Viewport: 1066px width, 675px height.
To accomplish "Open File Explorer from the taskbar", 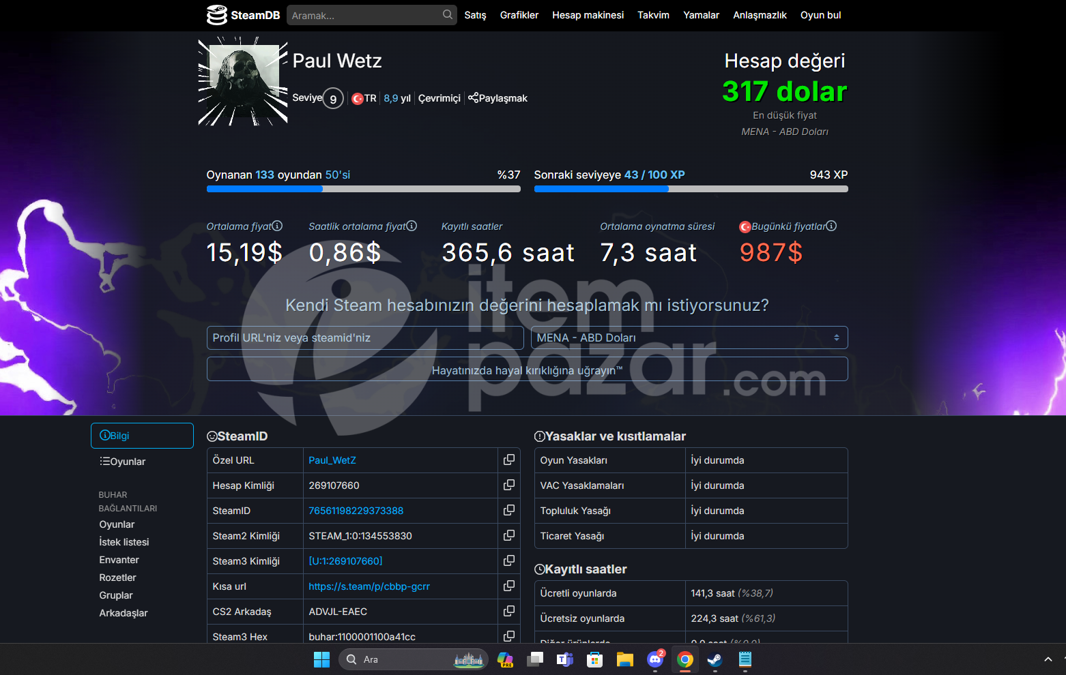I will (625, 659).
